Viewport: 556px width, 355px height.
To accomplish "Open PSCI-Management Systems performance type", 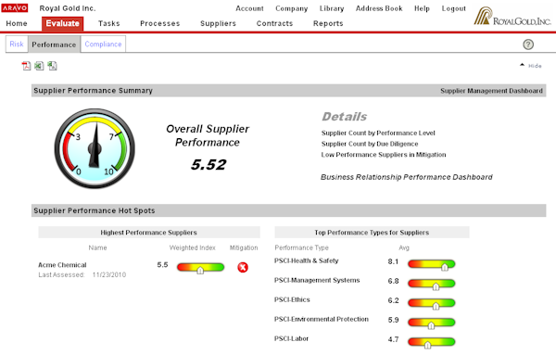I will pyautogui.click(x=317, y=280).
